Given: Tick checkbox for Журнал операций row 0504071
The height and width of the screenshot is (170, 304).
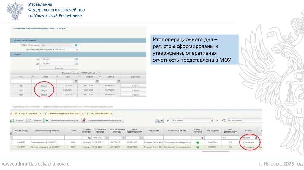Looking at the screenshot, I should coord(11,147).
